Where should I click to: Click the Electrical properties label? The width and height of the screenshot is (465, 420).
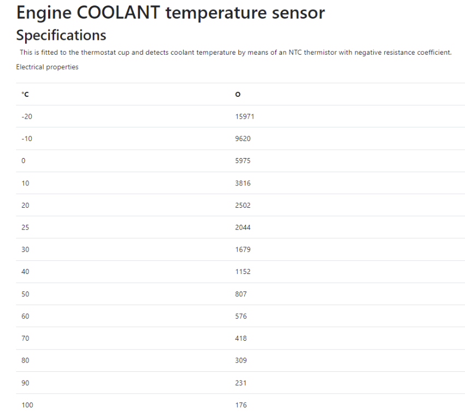coord(47,67)
